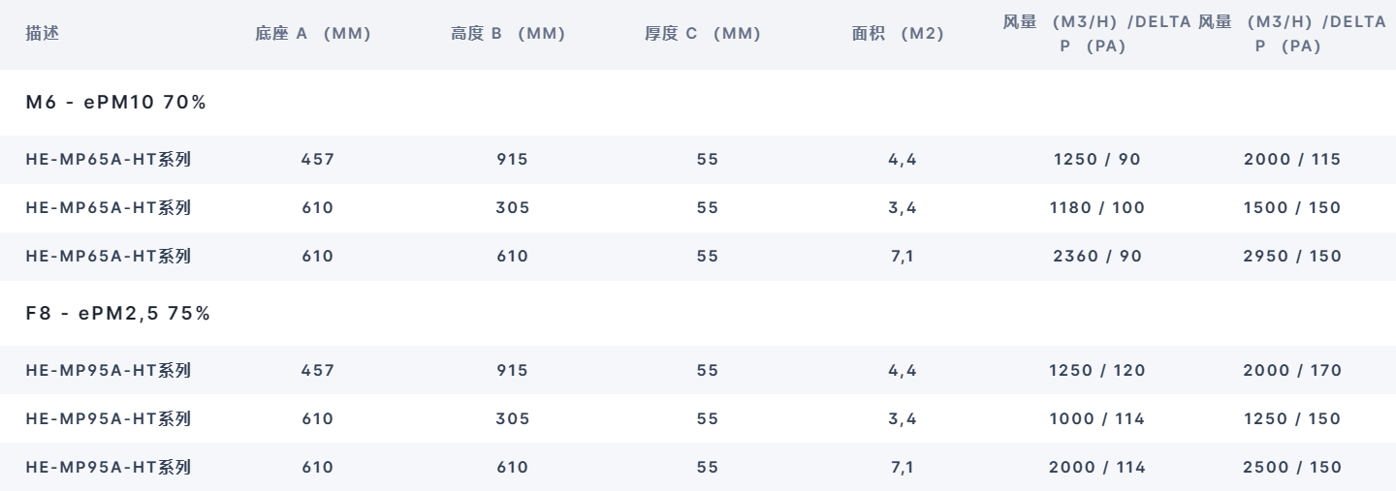Click the 1250 / 90 airflow value

click(1097, 160)
